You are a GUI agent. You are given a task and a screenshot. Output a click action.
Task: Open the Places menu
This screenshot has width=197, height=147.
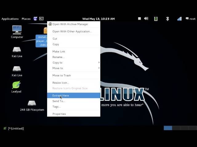pos(26,19)
